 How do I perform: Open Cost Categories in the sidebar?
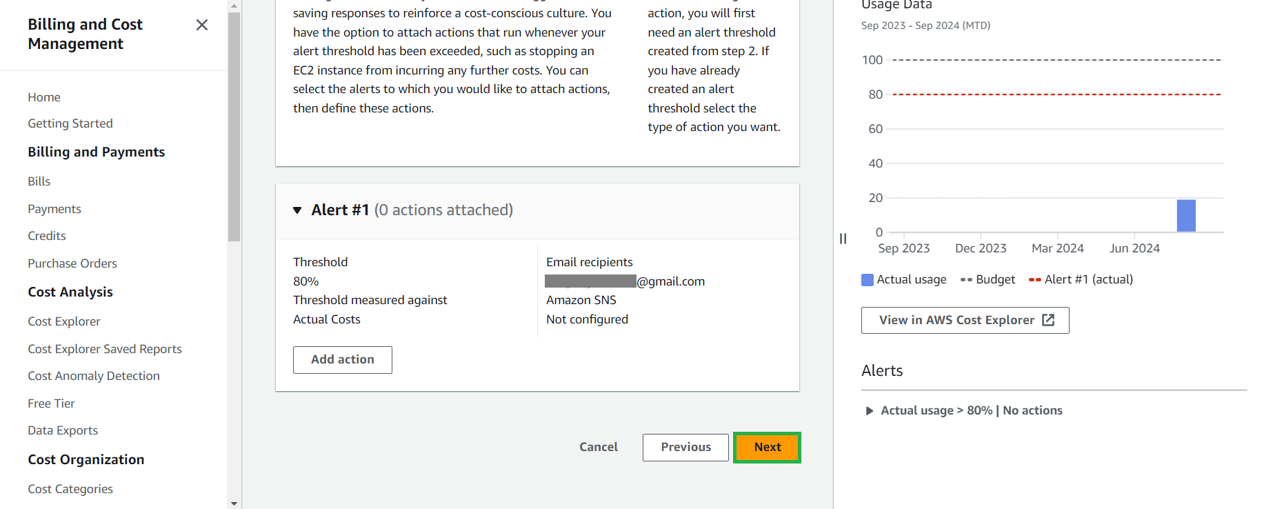(70, 489)
